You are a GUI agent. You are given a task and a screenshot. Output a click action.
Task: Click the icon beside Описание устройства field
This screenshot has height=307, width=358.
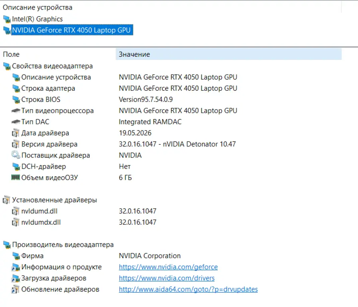pyautogui.click(x=16, y=78)
